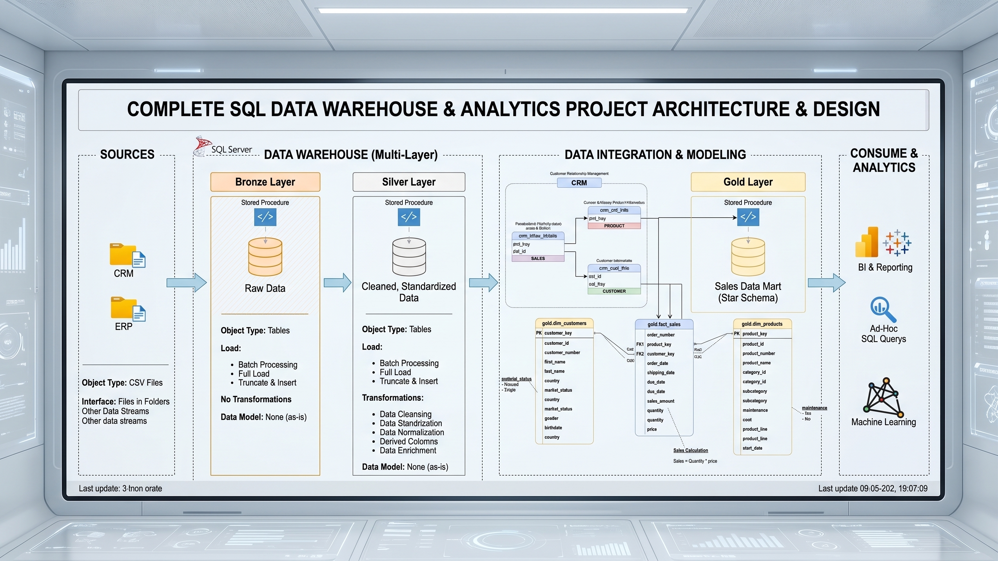
Task: Open the gold.dim_customers table header
Action: click(x=564, y=323)
